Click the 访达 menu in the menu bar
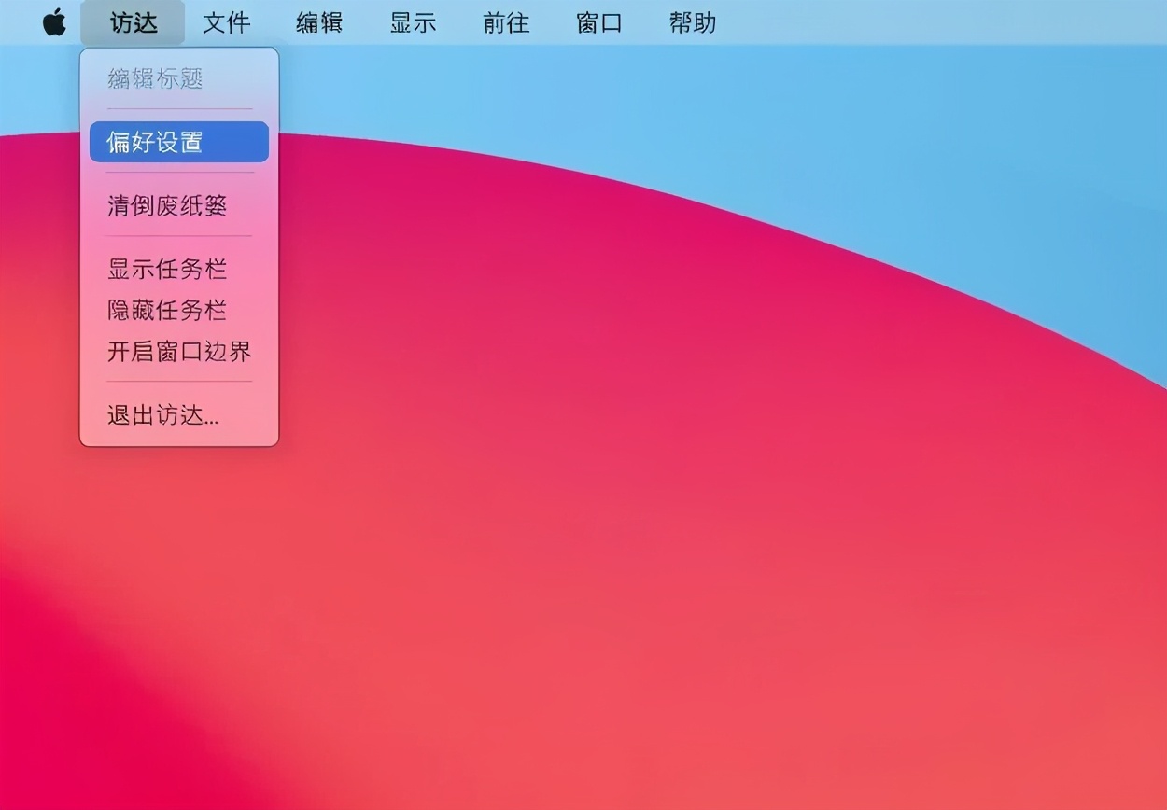Image resolution: width=1167 pixels, height=810 pixels. tap(133, 22)
